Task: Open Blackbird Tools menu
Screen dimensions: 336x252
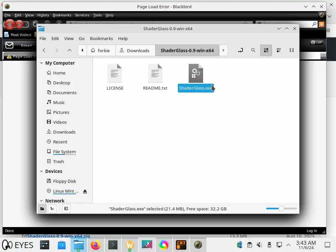Action: point(97,15)
